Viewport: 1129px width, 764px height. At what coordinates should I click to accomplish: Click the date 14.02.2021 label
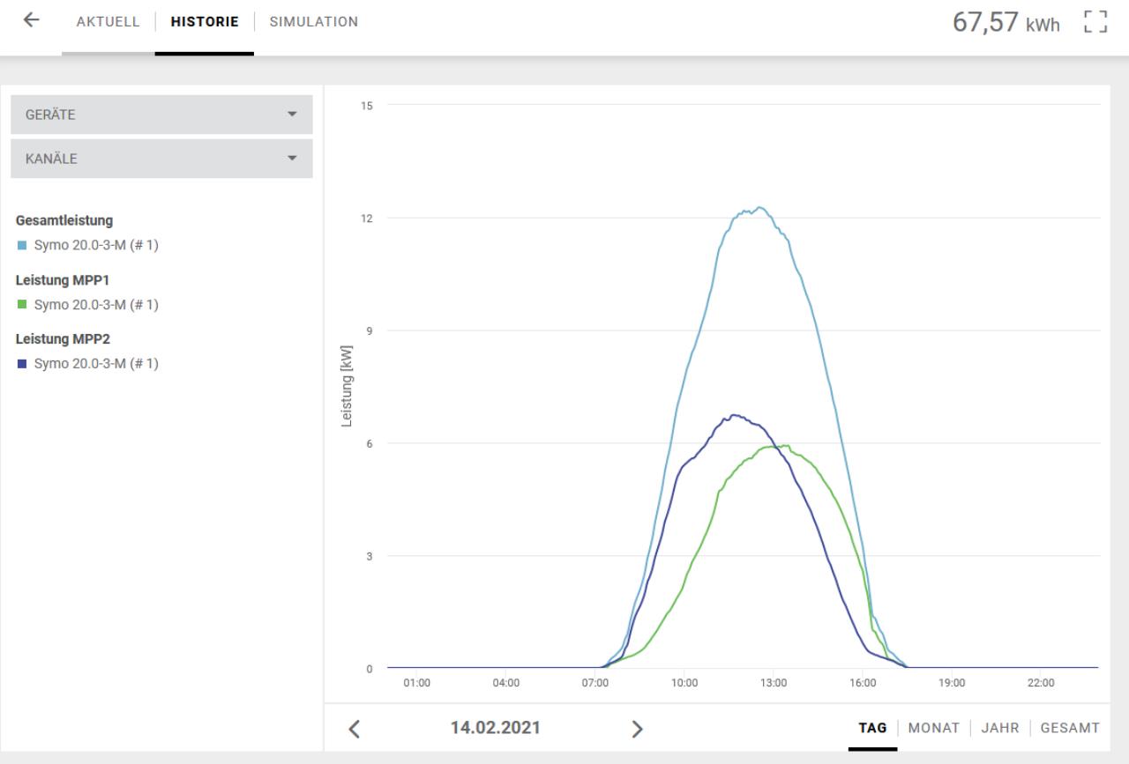tap(496, 728)
